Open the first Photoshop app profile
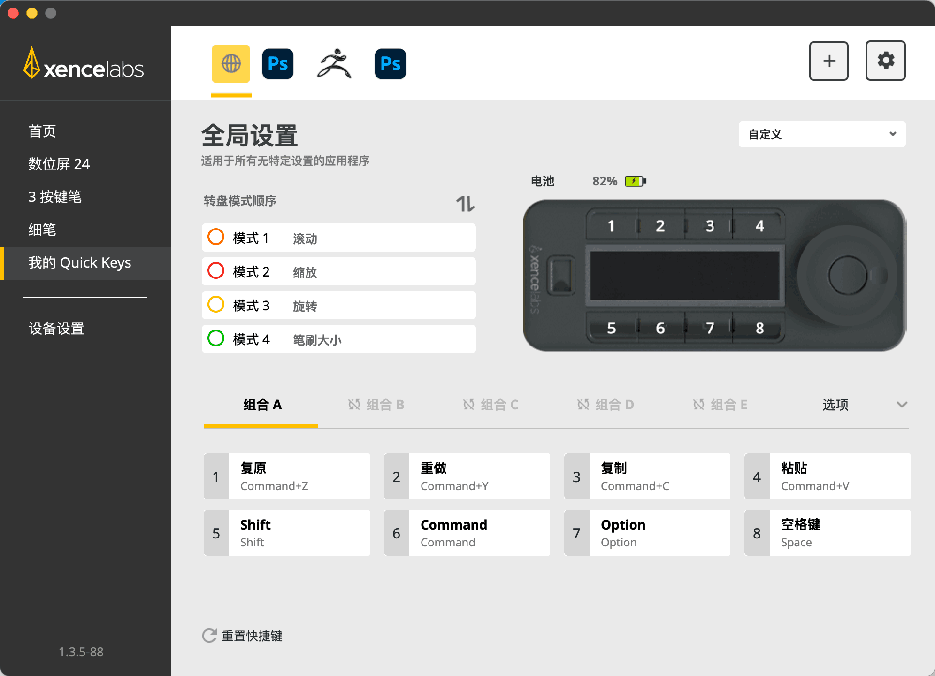The height and width of the screenshot is (676, 935). click(x=277, y=63)
